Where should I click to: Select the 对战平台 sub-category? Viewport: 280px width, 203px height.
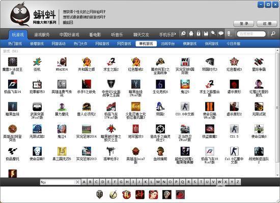click(167, 44)
